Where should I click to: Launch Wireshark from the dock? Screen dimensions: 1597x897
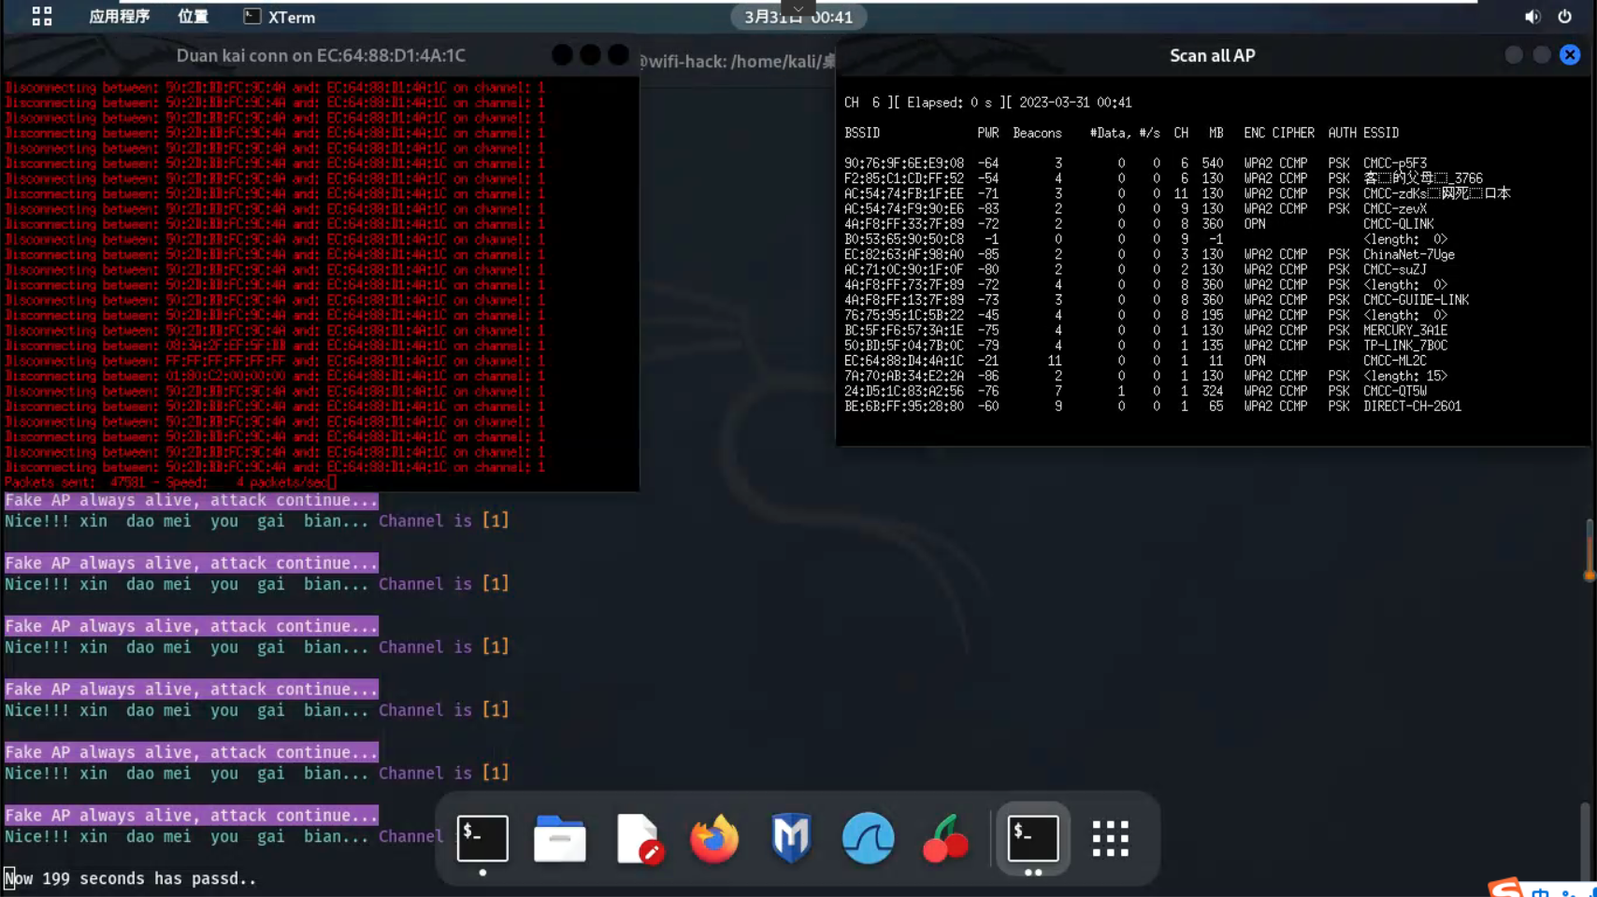[868, 838]
